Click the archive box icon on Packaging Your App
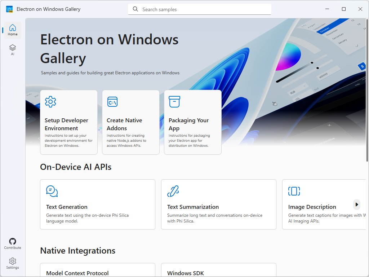Screen dimensions: 369x277 point(174,102)
